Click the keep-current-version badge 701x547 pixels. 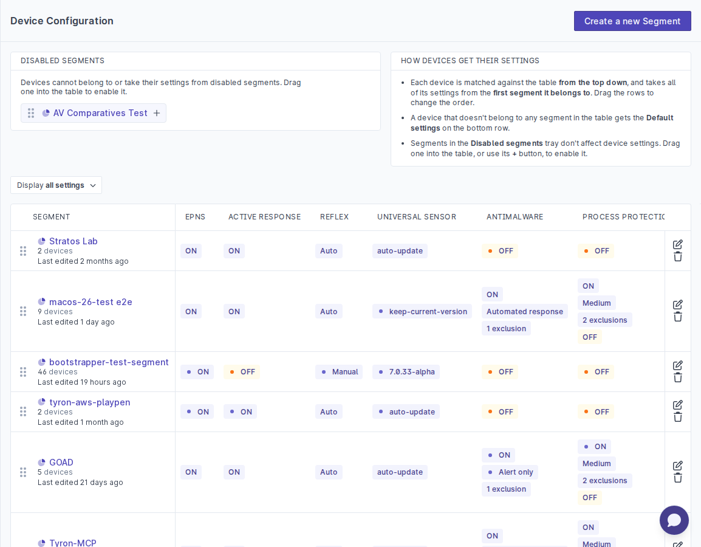[422, 311]
